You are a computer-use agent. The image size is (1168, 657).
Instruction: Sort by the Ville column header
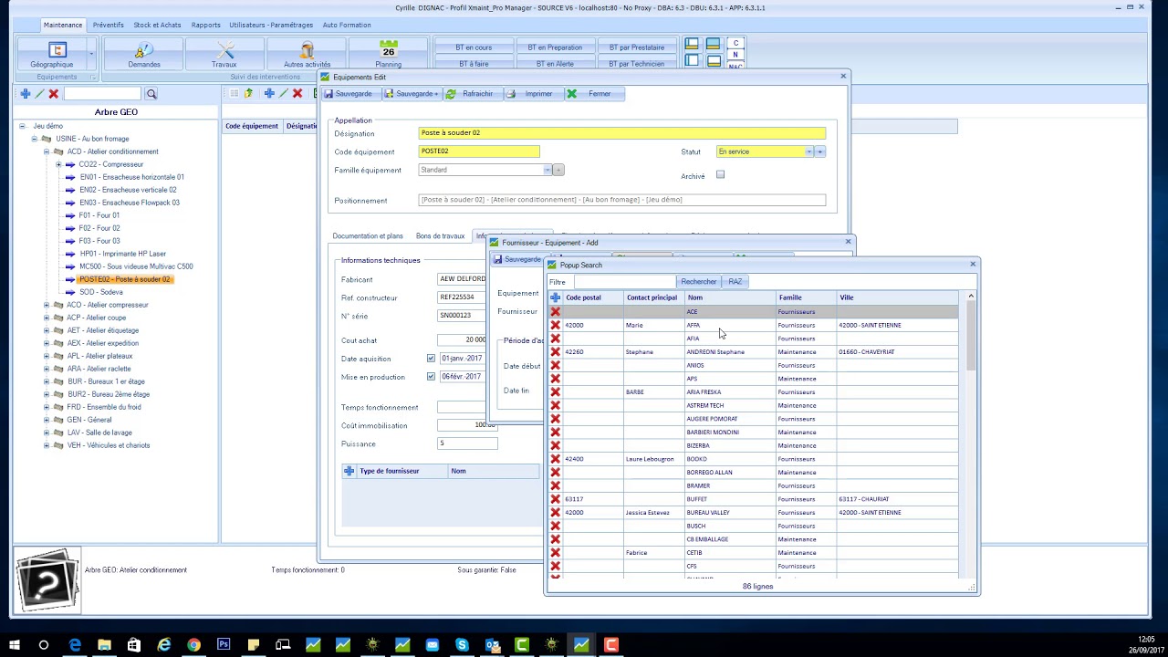coord(898,297)
